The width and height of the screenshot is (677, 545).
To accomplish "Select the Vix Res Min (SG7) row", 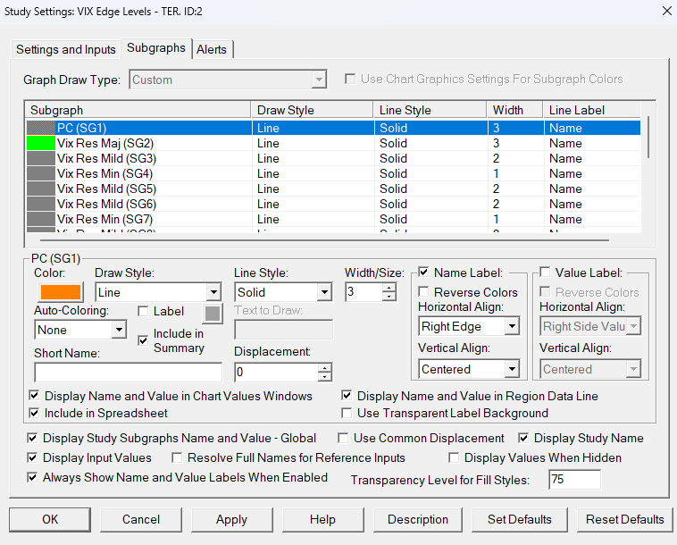I will (332, 219).
